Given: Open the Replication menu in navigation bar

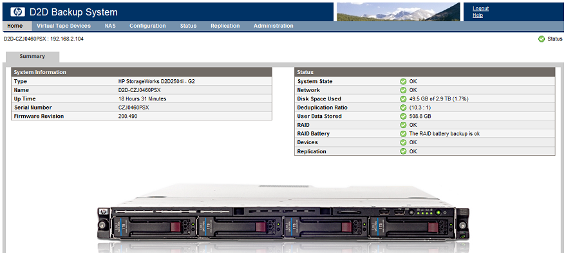Looking at the screenshot, I should pyautogui.click(x=225, y=26).
